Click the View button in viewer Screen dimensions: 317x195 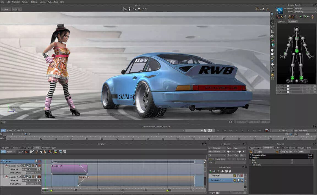[x=5, y=9]
